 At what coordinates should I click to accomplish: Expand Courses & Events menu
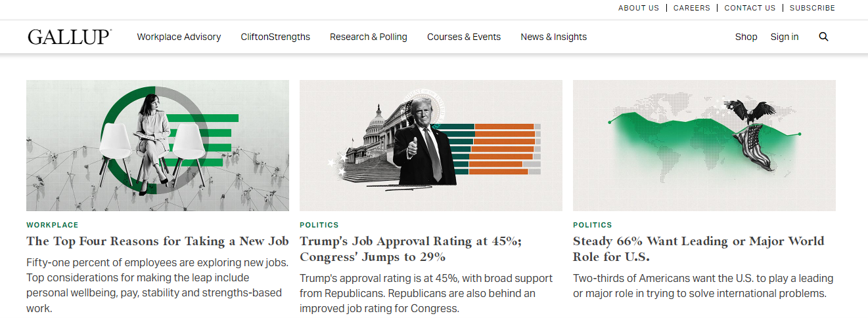point(464,37)
